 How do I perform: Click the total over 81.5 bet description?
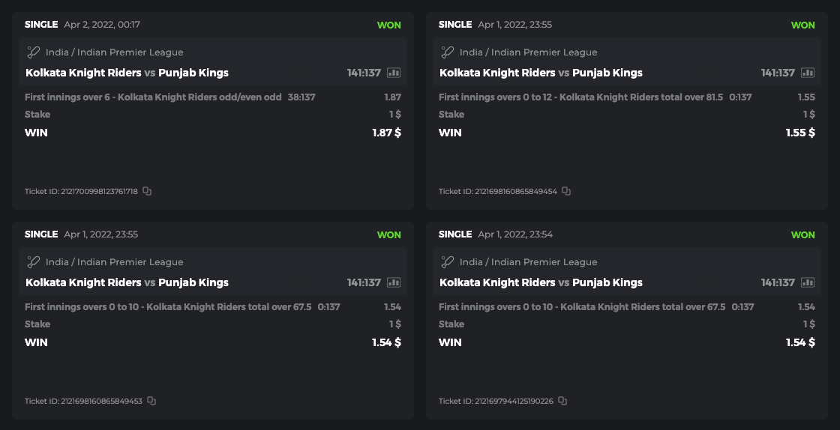click(580, 97)
